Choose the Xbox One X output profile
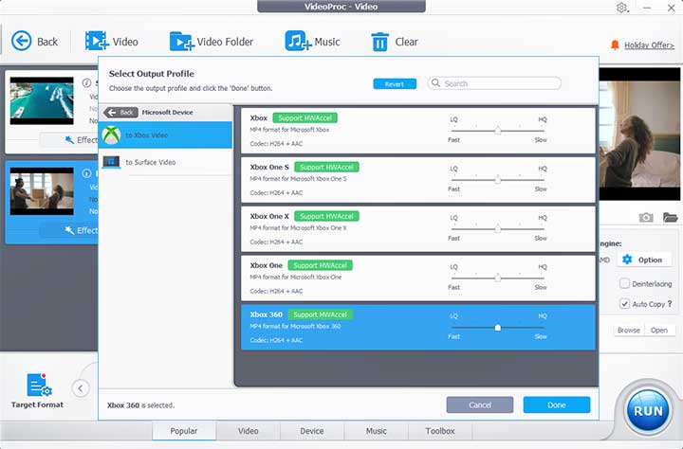The image size is (683, 449). 417,229
